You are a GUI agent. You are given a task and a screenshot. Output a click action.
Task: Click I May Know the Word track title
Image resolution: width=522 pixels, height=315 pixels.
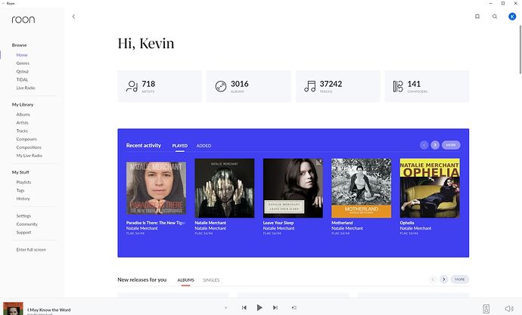pos(49,310)
